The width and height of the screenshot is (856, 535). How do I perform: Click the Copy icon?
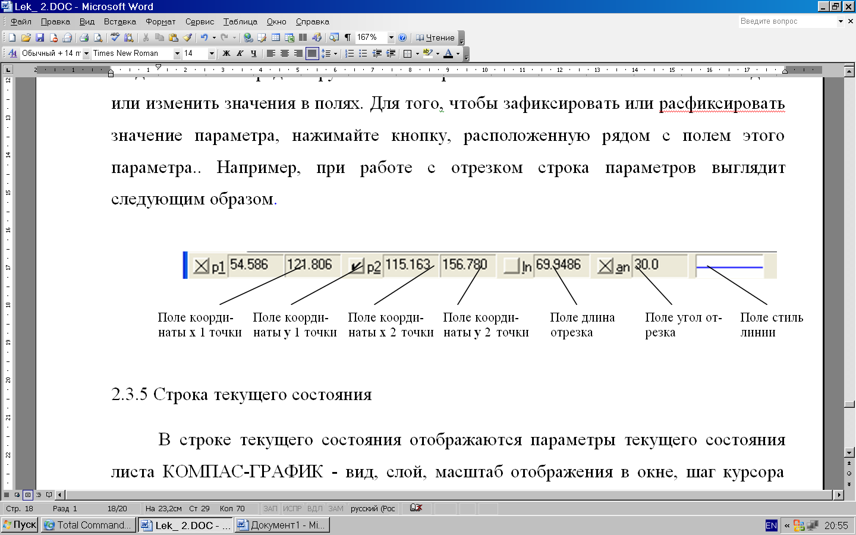pos(159,37)
